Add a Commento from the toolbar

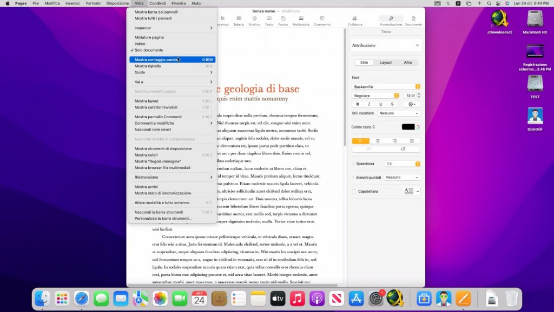pos(322,18)
